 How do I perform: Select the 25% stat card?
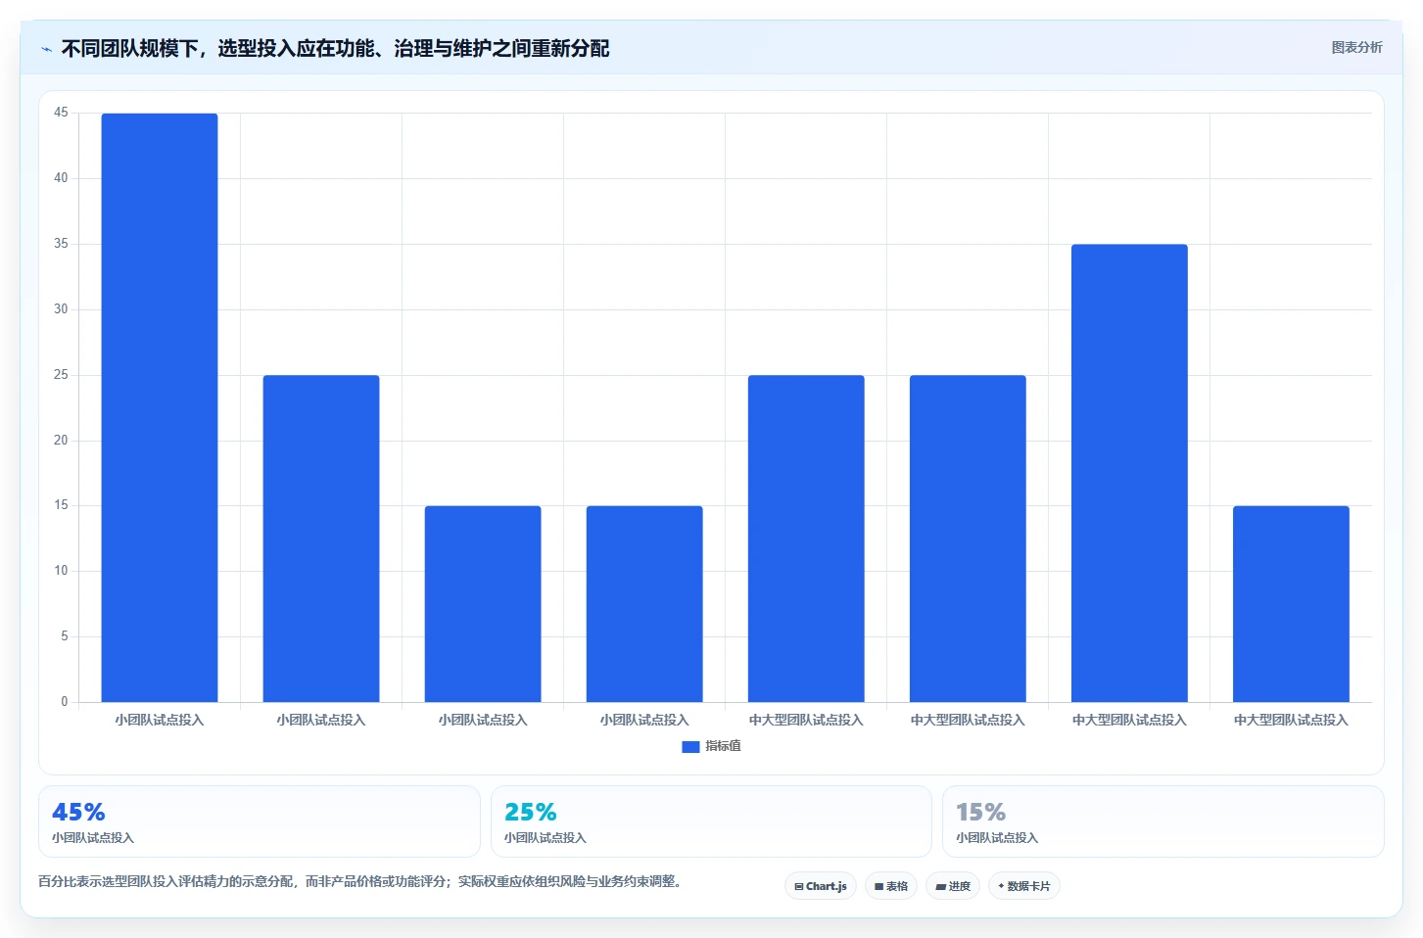[x=711, y=821]
